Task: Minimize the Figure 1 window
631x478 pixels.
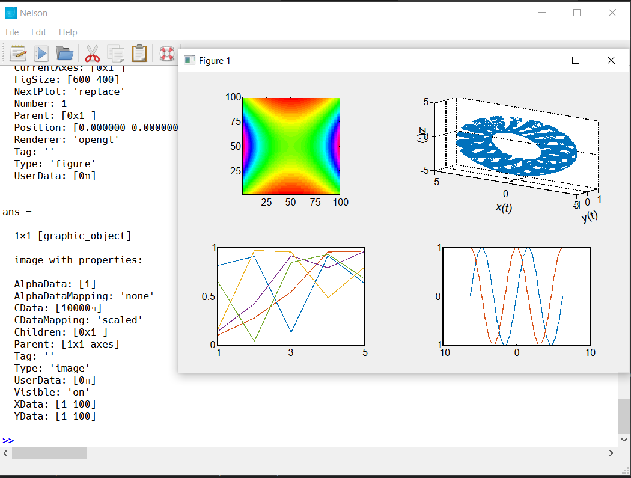Action: click(541, 60)
